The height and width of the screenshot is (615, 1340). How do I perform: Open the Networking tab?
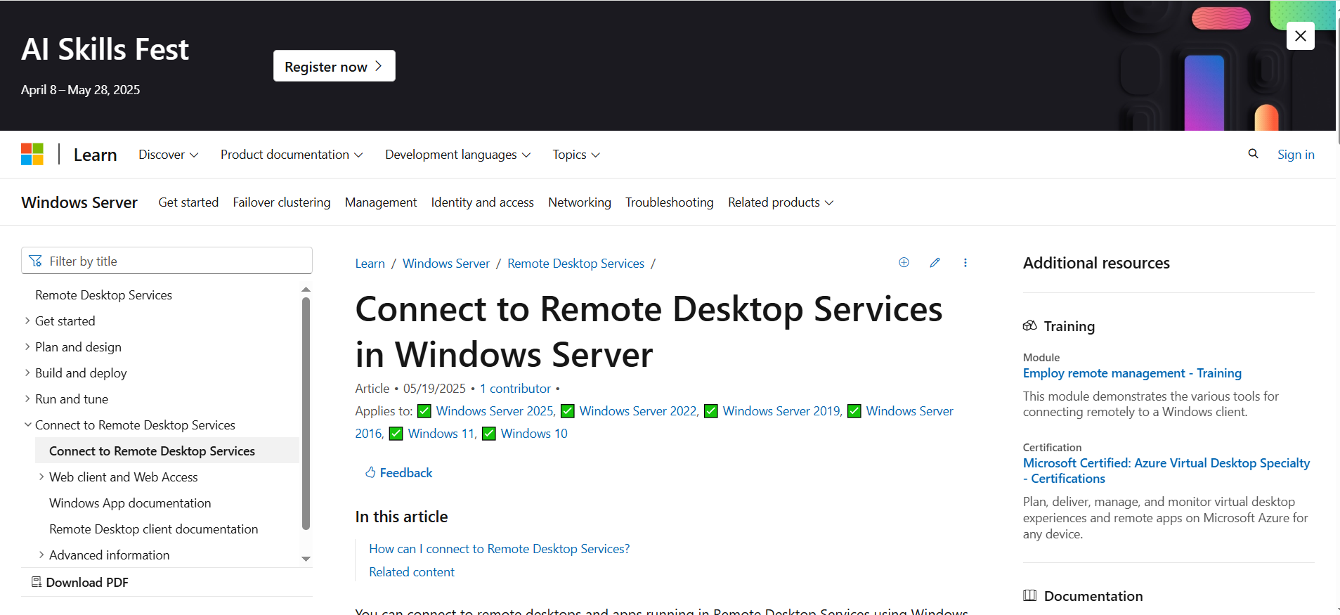tap(580, 202)
